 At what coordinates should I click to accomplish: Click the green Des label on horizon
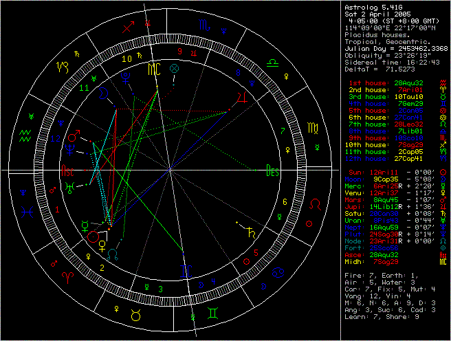pyautogui.click(x=273, y=173)
